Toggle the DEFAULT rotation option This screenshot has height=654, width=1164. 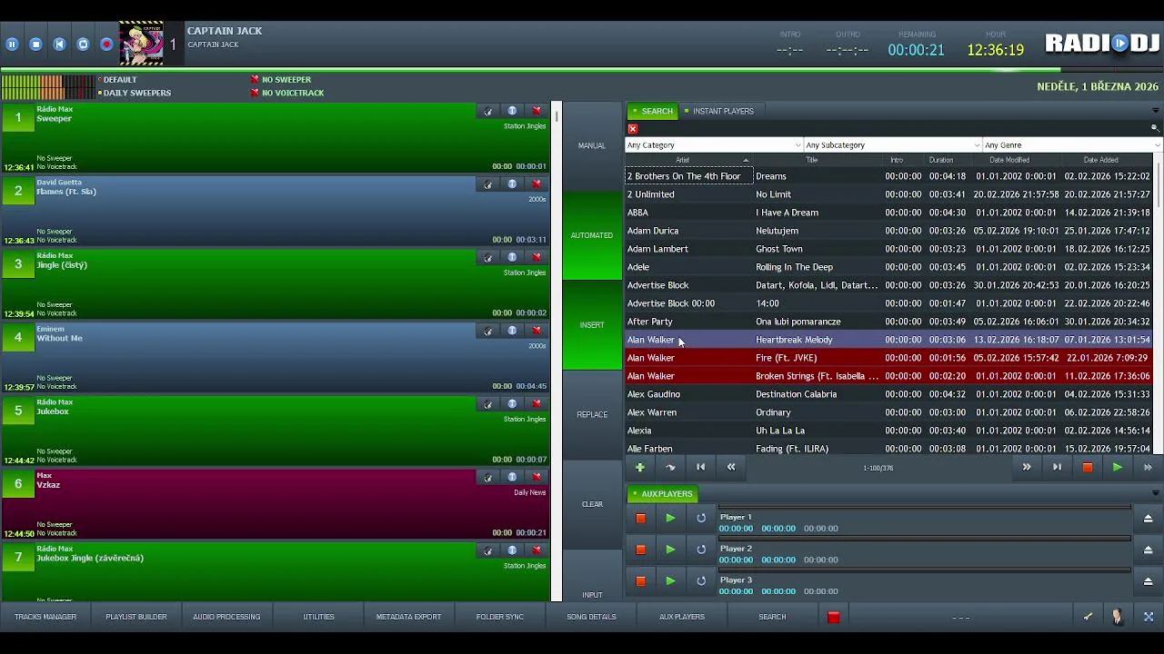[117, 80]
